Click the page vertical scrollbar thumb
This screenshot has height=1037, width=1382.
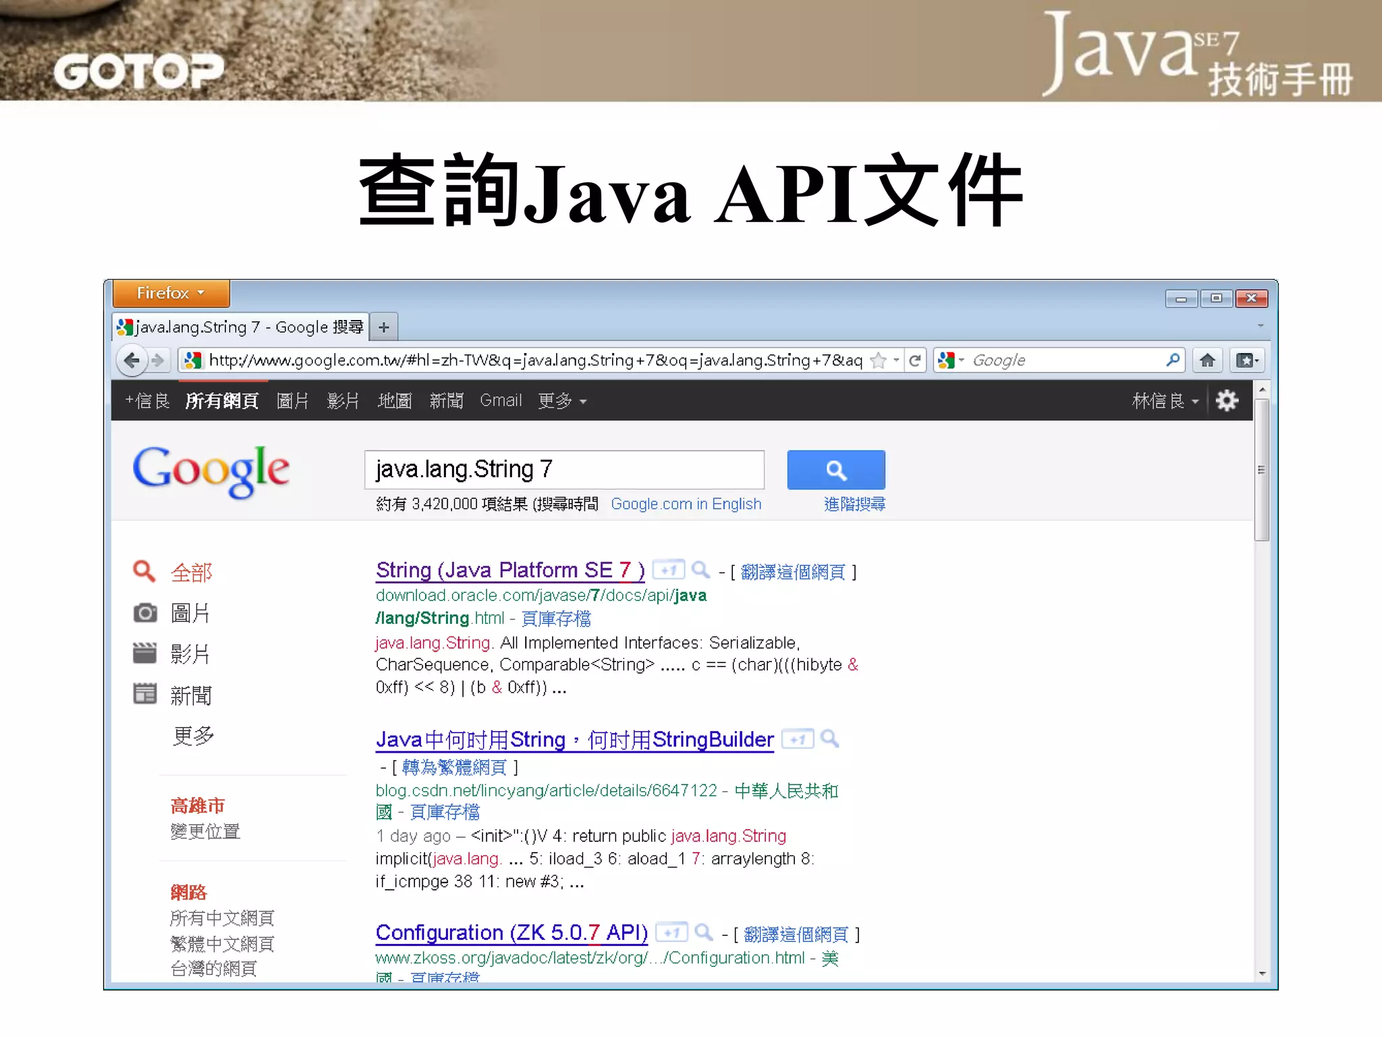click(1261, 469)
